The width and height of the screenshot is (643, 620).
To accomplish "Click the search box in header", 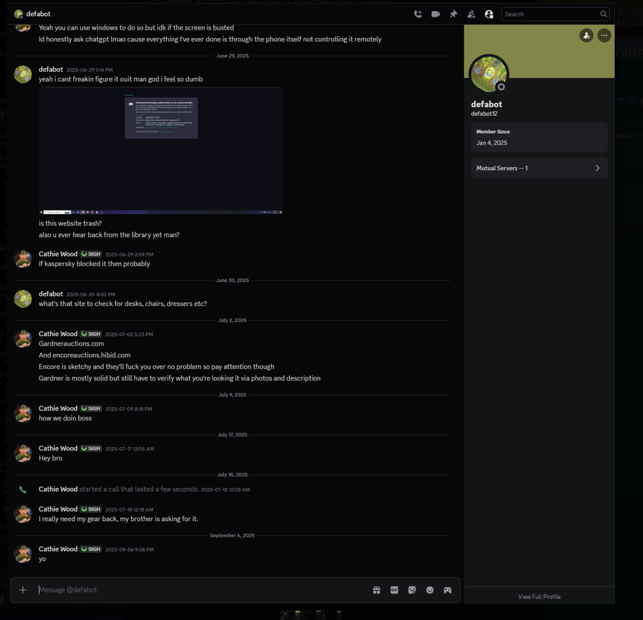I will tap(551, 14).
